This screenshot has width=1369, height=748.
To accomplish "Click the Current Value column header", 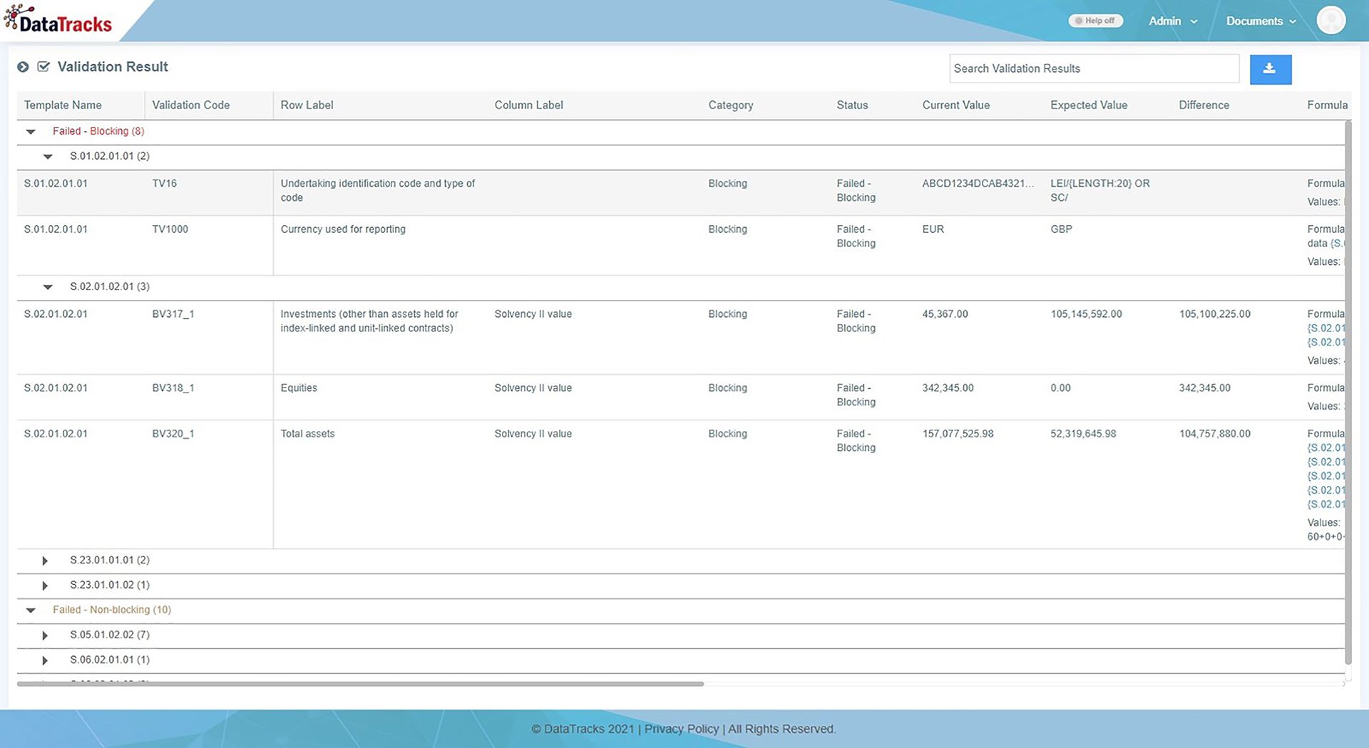I will 956,105.
